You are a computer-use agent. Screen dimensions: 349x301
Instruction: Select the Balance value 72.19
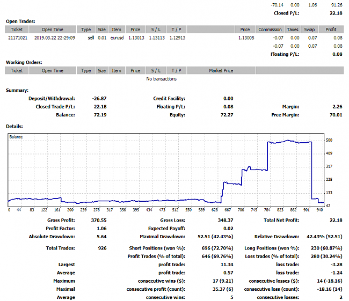point(100,115)
